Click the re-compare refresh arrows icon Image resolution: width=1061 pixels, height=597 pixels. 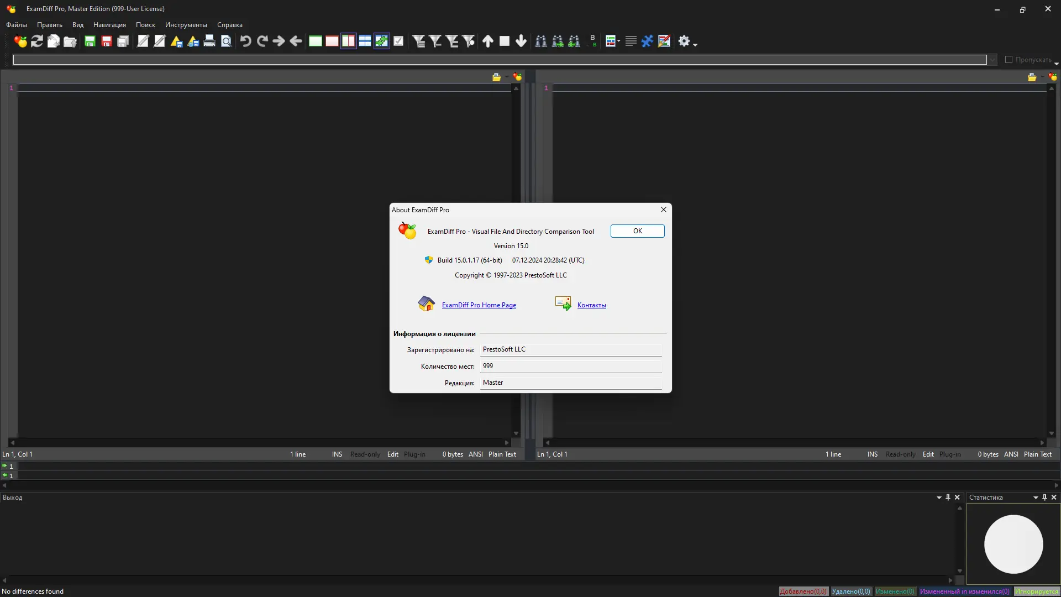tap(37, 41)
